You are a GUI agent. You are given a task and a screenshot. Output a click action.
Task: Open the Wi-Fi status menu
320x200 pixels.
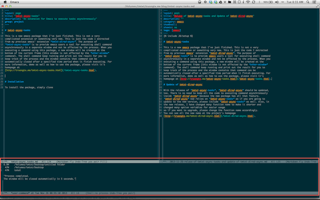(248, 2)
